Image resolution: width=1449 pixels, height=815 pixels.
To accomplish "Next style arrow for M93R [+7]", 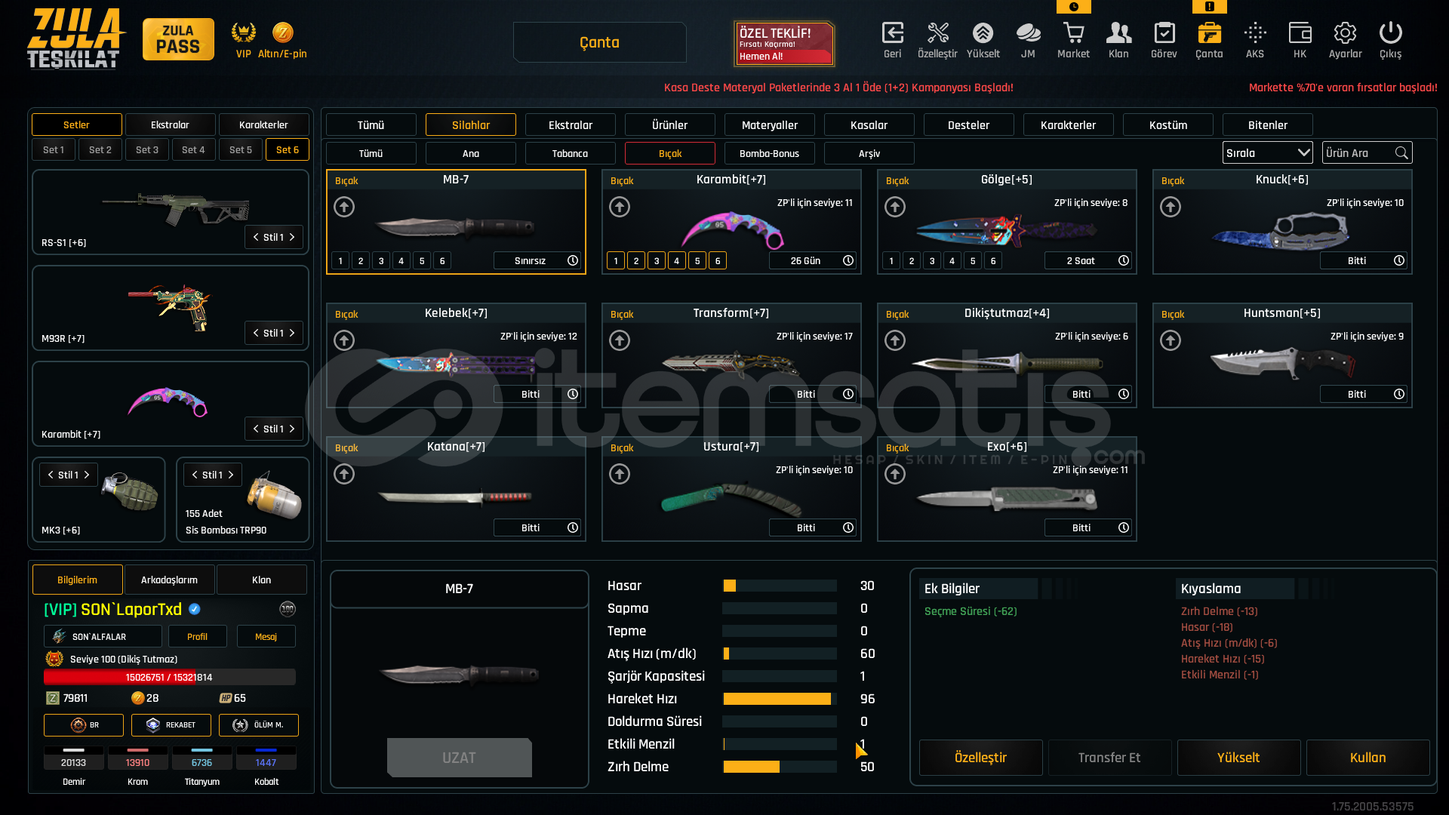I will (292, 333).
